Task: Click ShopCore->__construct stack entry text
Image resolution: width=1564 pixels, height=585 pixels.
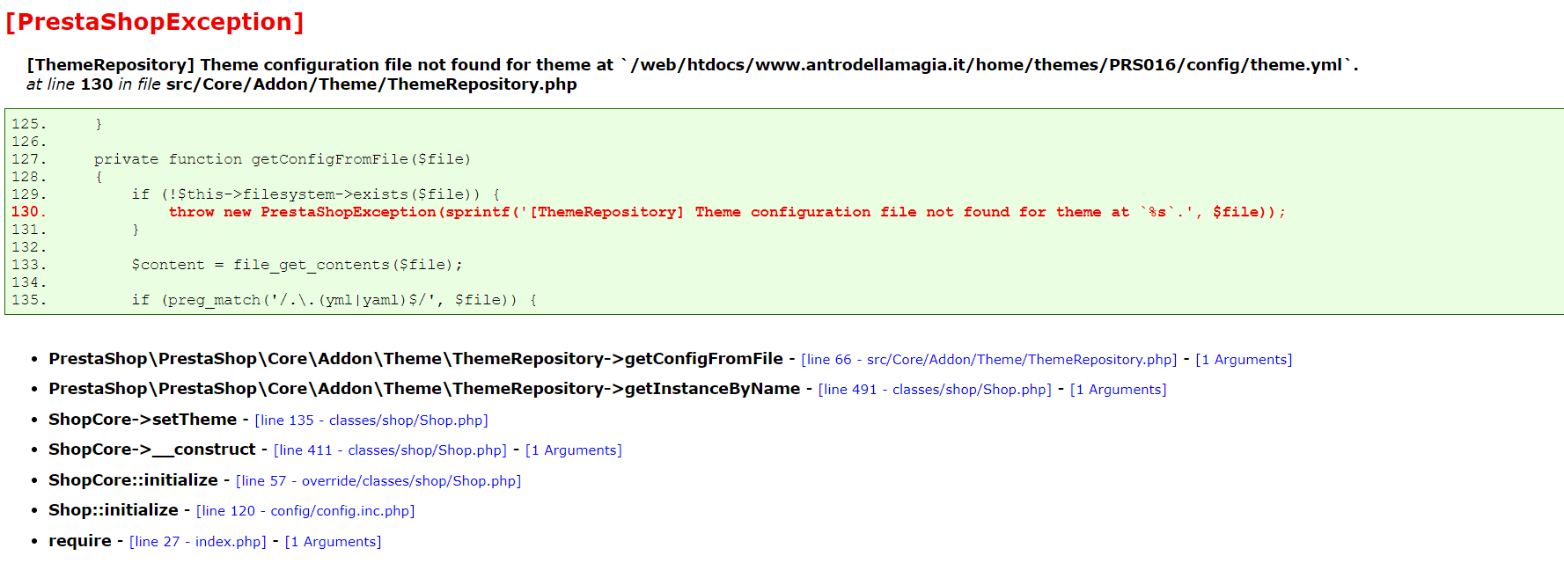Action: (152, 449)
